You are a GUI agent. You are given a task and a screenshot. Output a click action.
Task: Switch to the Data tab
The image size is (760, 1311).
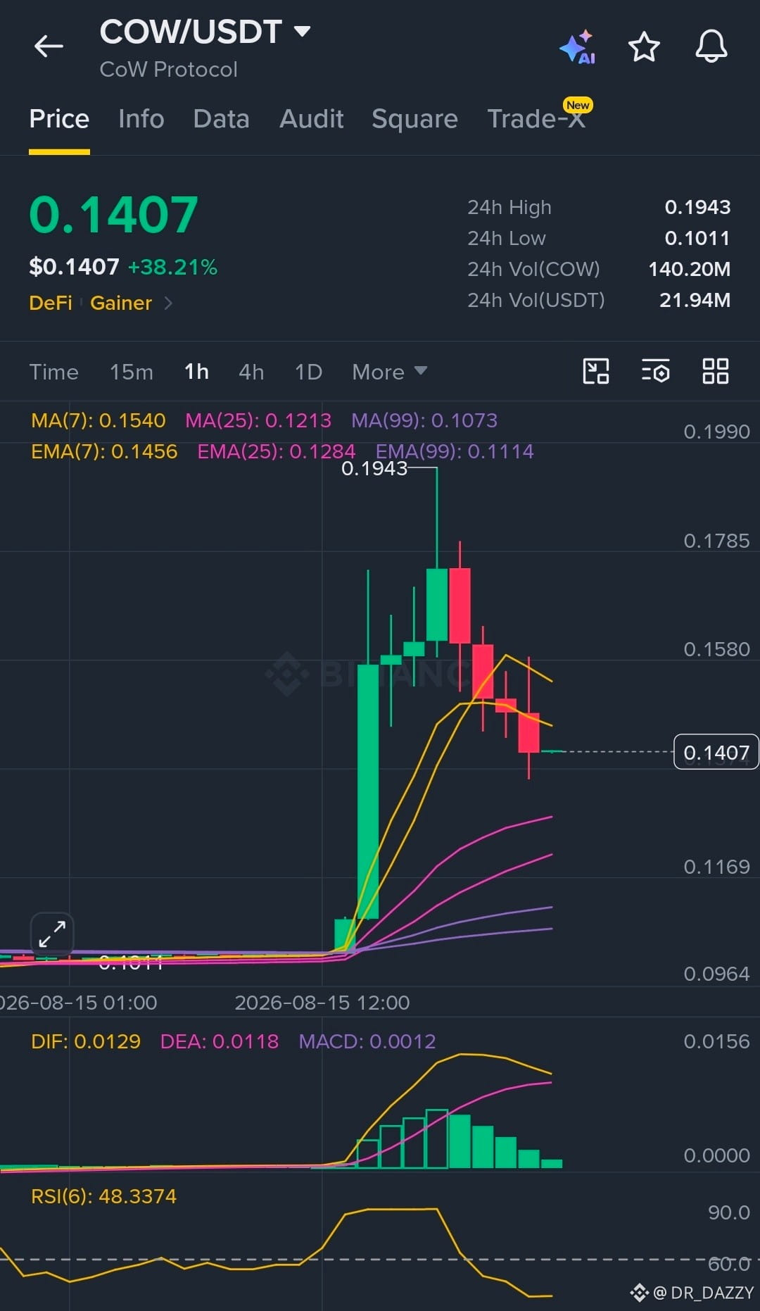click(x=221, y=119)
